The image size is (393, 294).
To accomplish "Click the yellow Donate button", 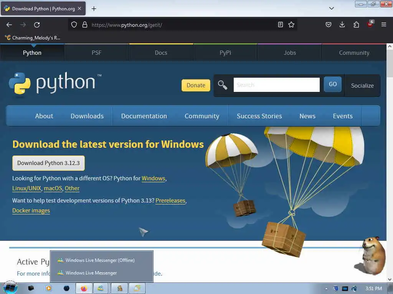I will coord(196,85).
